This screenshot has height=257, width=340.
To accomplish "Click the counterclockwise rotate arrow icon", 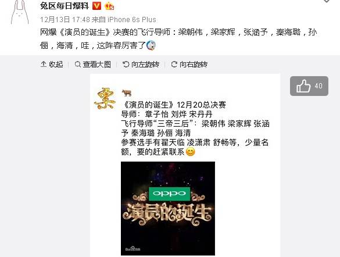I will tap(126, 64).
